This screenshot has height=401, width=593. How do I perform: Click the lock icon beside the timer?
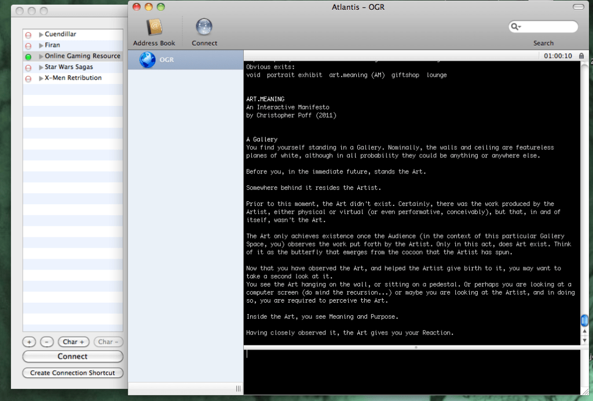[x=581, y=56]
